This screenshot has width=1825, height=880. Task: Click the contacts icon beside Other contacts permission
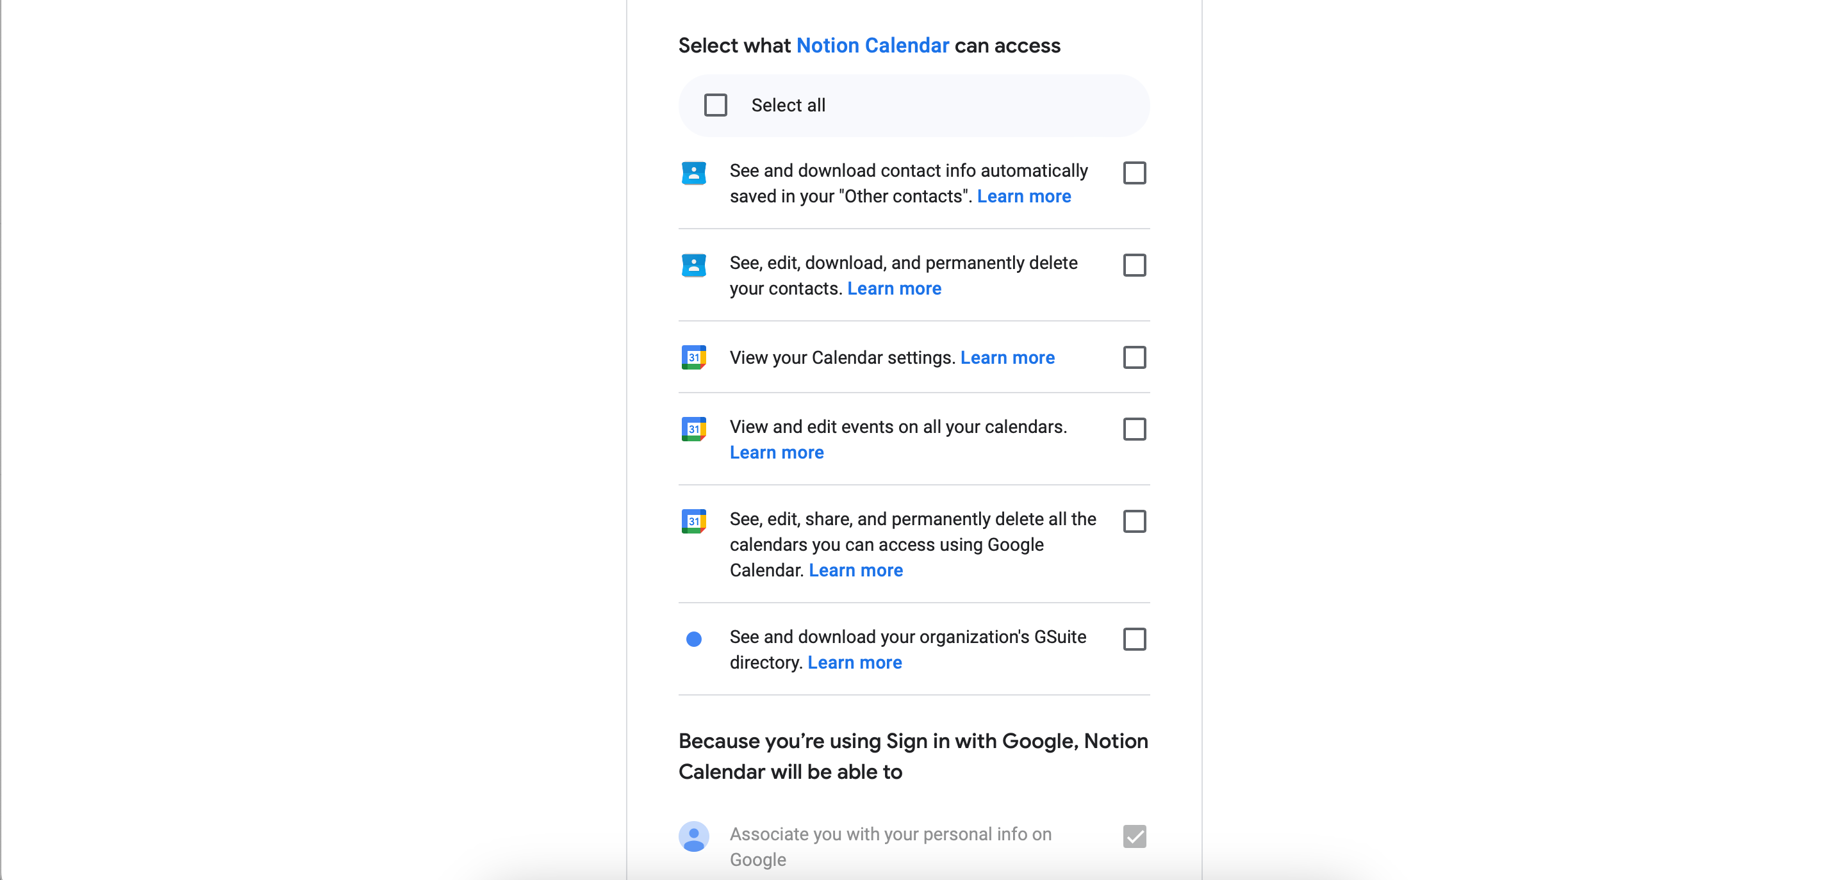point(693,173)
